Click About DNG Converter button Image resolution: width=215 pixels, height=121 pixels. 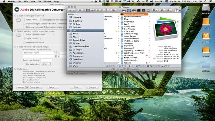30,87
